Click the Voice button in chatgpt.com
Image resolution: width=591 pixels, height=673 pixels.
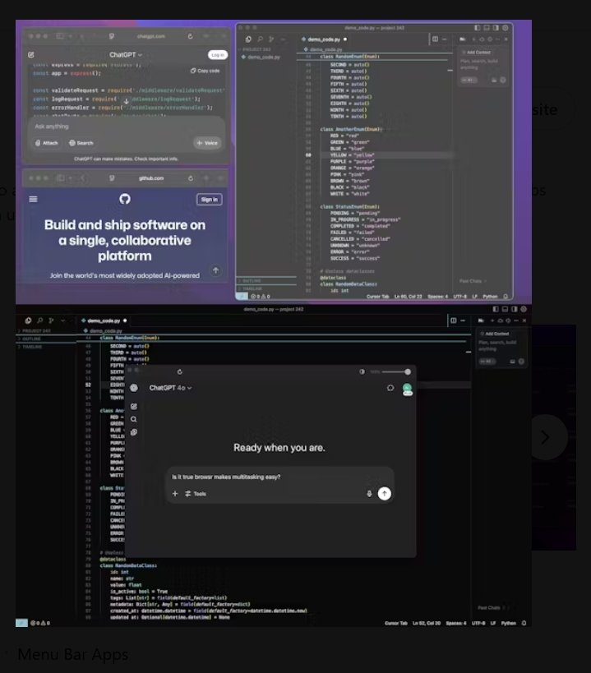tap(208, 143)
